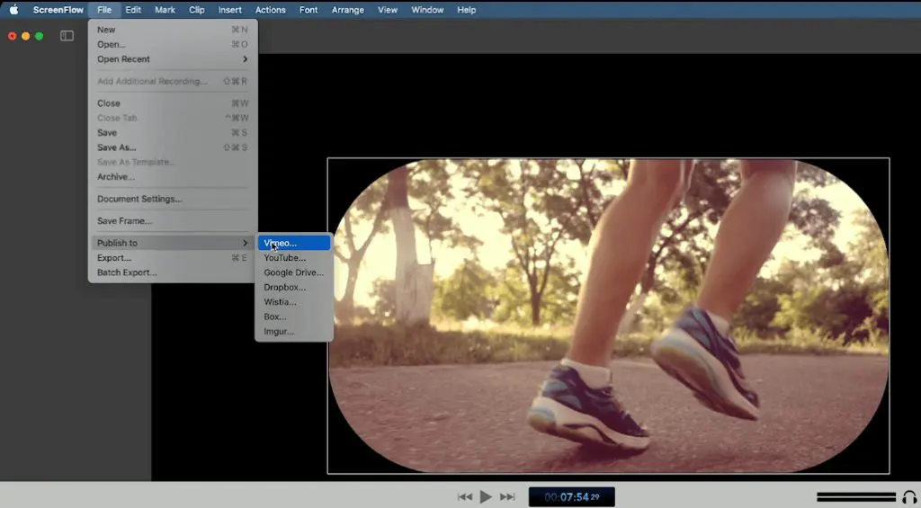Open the Clip menu
The width and height of the screenshot is (921, 508).
coord(197,9)
